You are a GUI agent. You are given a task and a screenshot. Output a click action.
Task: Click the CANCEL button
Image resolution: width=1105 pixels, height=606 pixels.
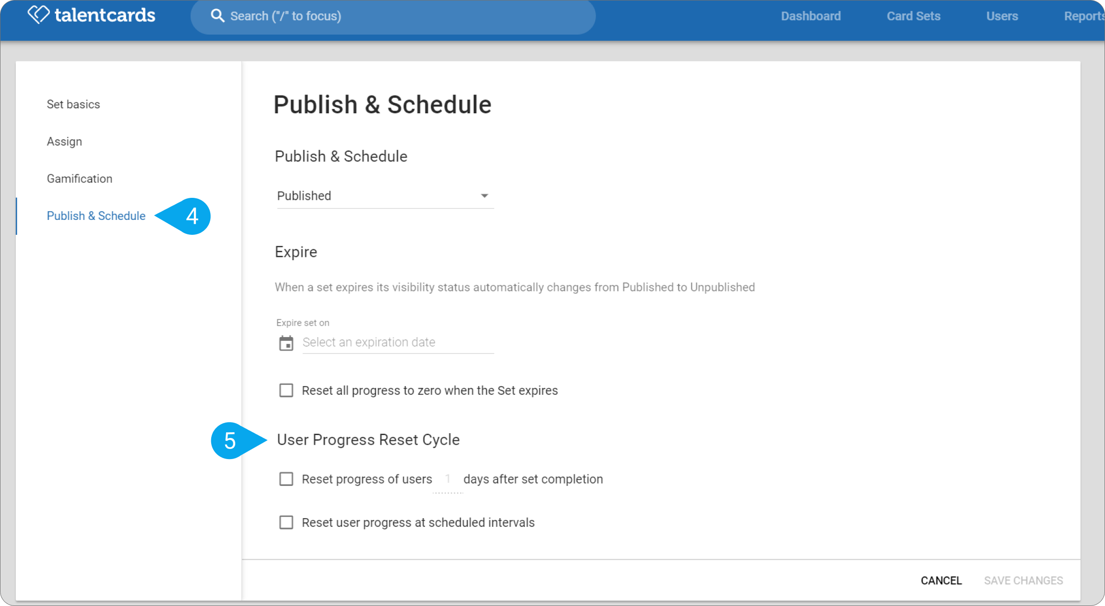coord(941,581)
